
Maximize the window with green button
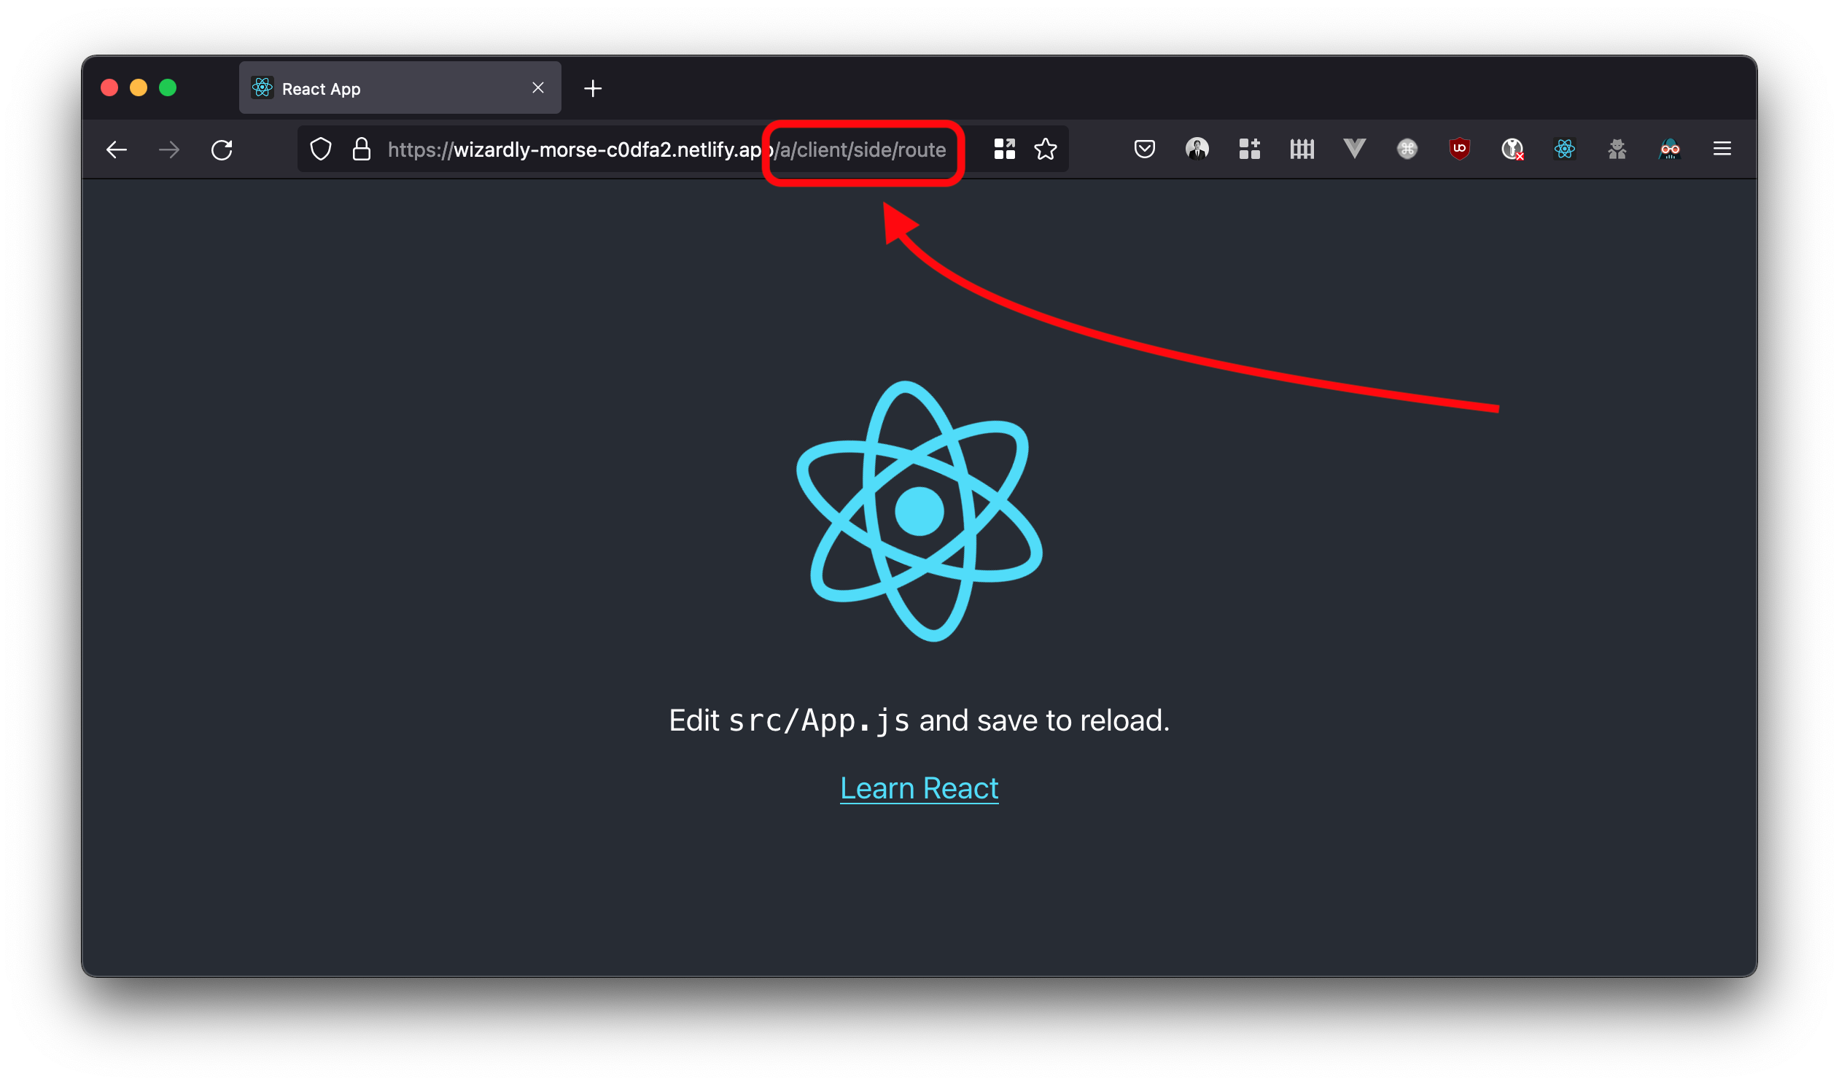click(168, 87)
